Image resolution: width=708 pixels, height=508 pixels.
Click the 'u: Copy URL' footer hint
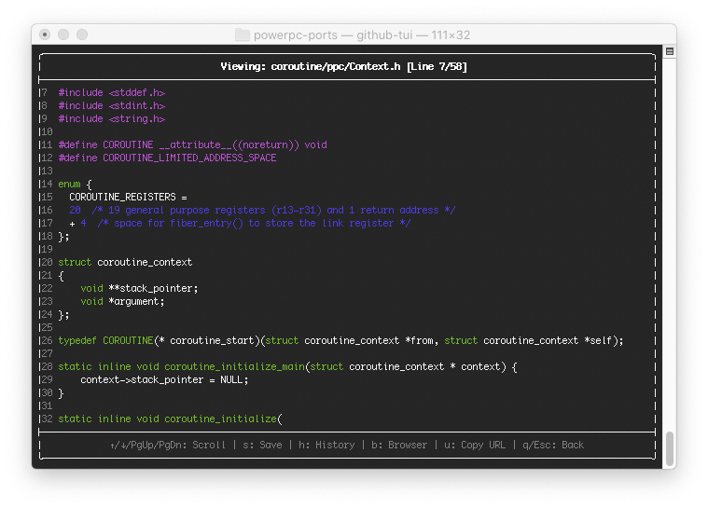475,445
